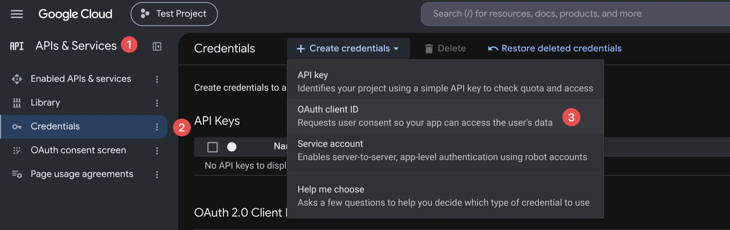Click the plus icon on Create credentials

click(x=301, y=49)
